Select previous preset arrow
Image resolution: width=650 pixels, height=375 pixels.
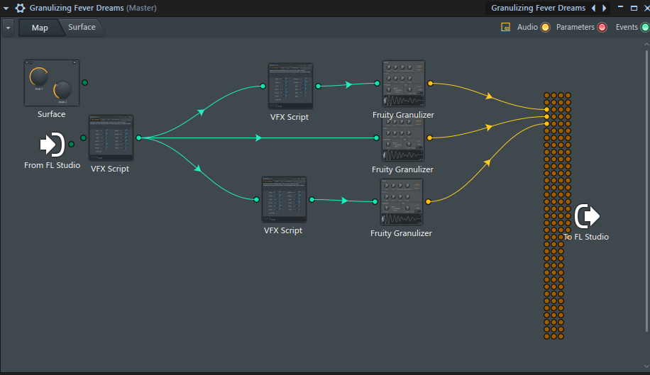point(594,8)
